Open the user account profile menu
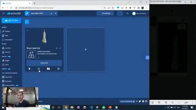Viewport: 196px width, 110px height. tap(139, 13)
